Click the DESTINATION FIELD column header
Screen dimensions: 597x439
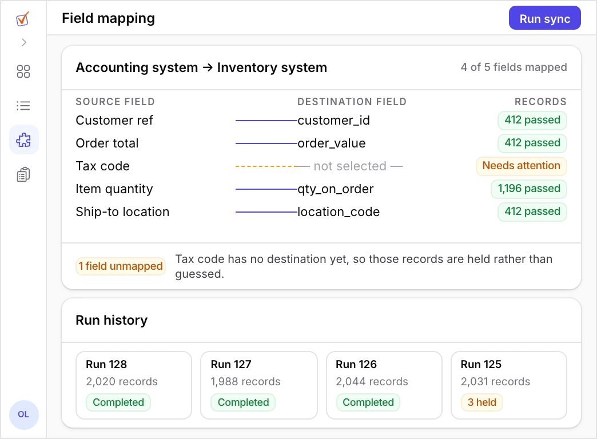pyautogui.click(x=352, y=102)
